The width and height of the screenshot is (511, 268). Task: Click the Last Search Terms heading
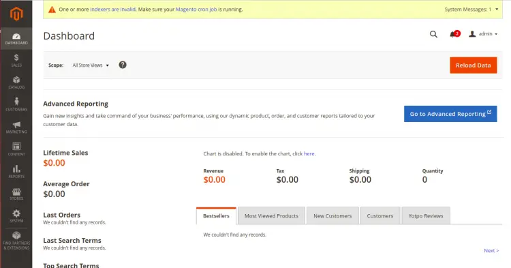coord(72,241)
